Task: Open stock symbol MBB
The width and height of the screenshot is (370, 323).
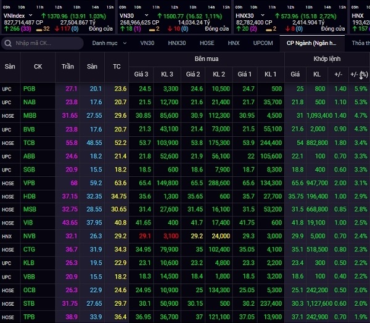Action: pos(30,116)
